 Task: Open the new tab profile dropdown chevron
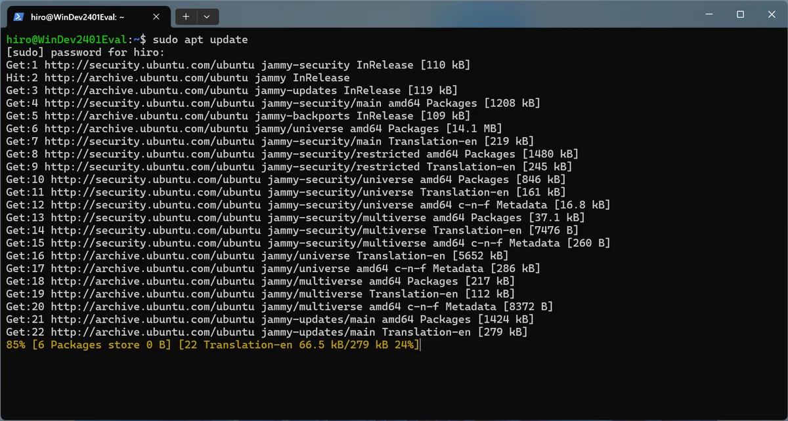pyautogui.click(x=207, y=16)
